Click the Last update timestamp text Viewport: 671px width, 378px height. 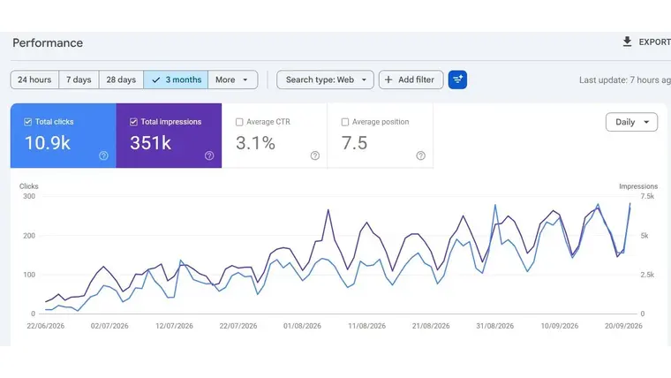[625, 80]
